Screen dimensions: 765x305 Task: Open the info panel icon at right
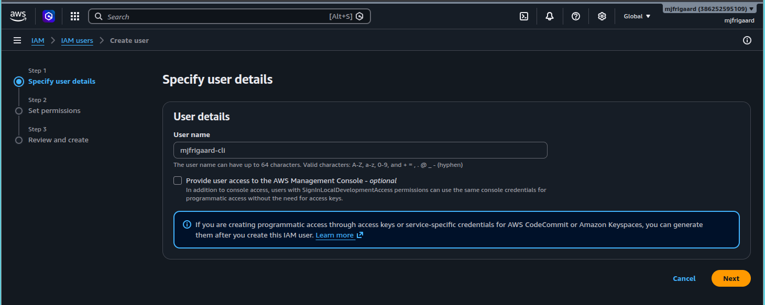pos(747,40)
